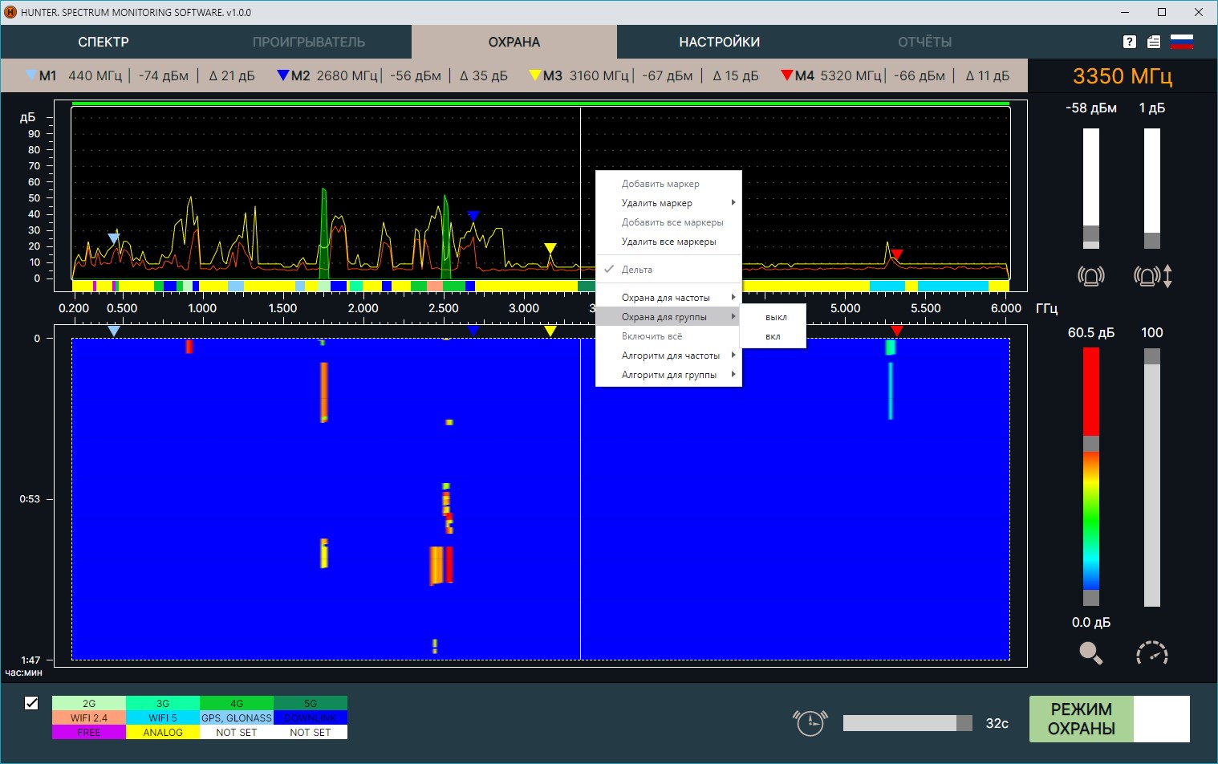The image size is (1218, 764).
Task: Click the magnifying glass zoom icon
Action: (x=1090, y=653)
